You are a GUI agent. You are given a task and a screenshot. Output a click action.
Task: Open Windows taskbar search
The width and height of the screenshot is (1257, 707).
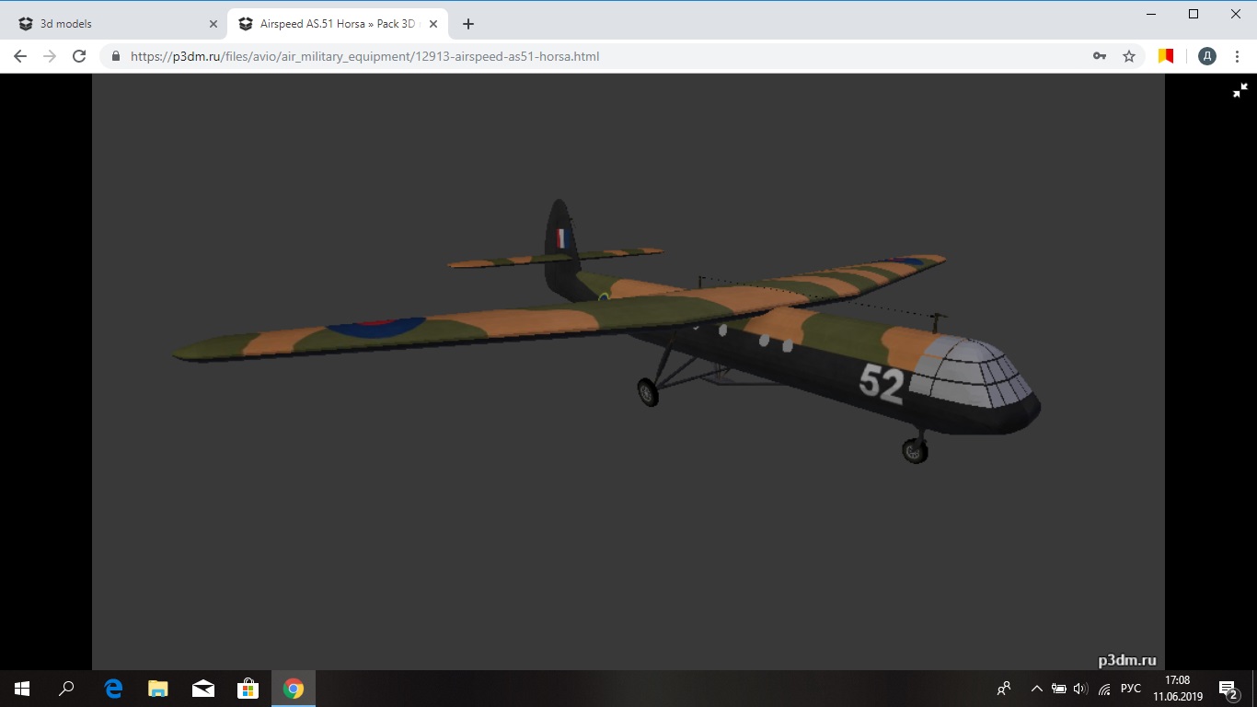pos(66,689)
